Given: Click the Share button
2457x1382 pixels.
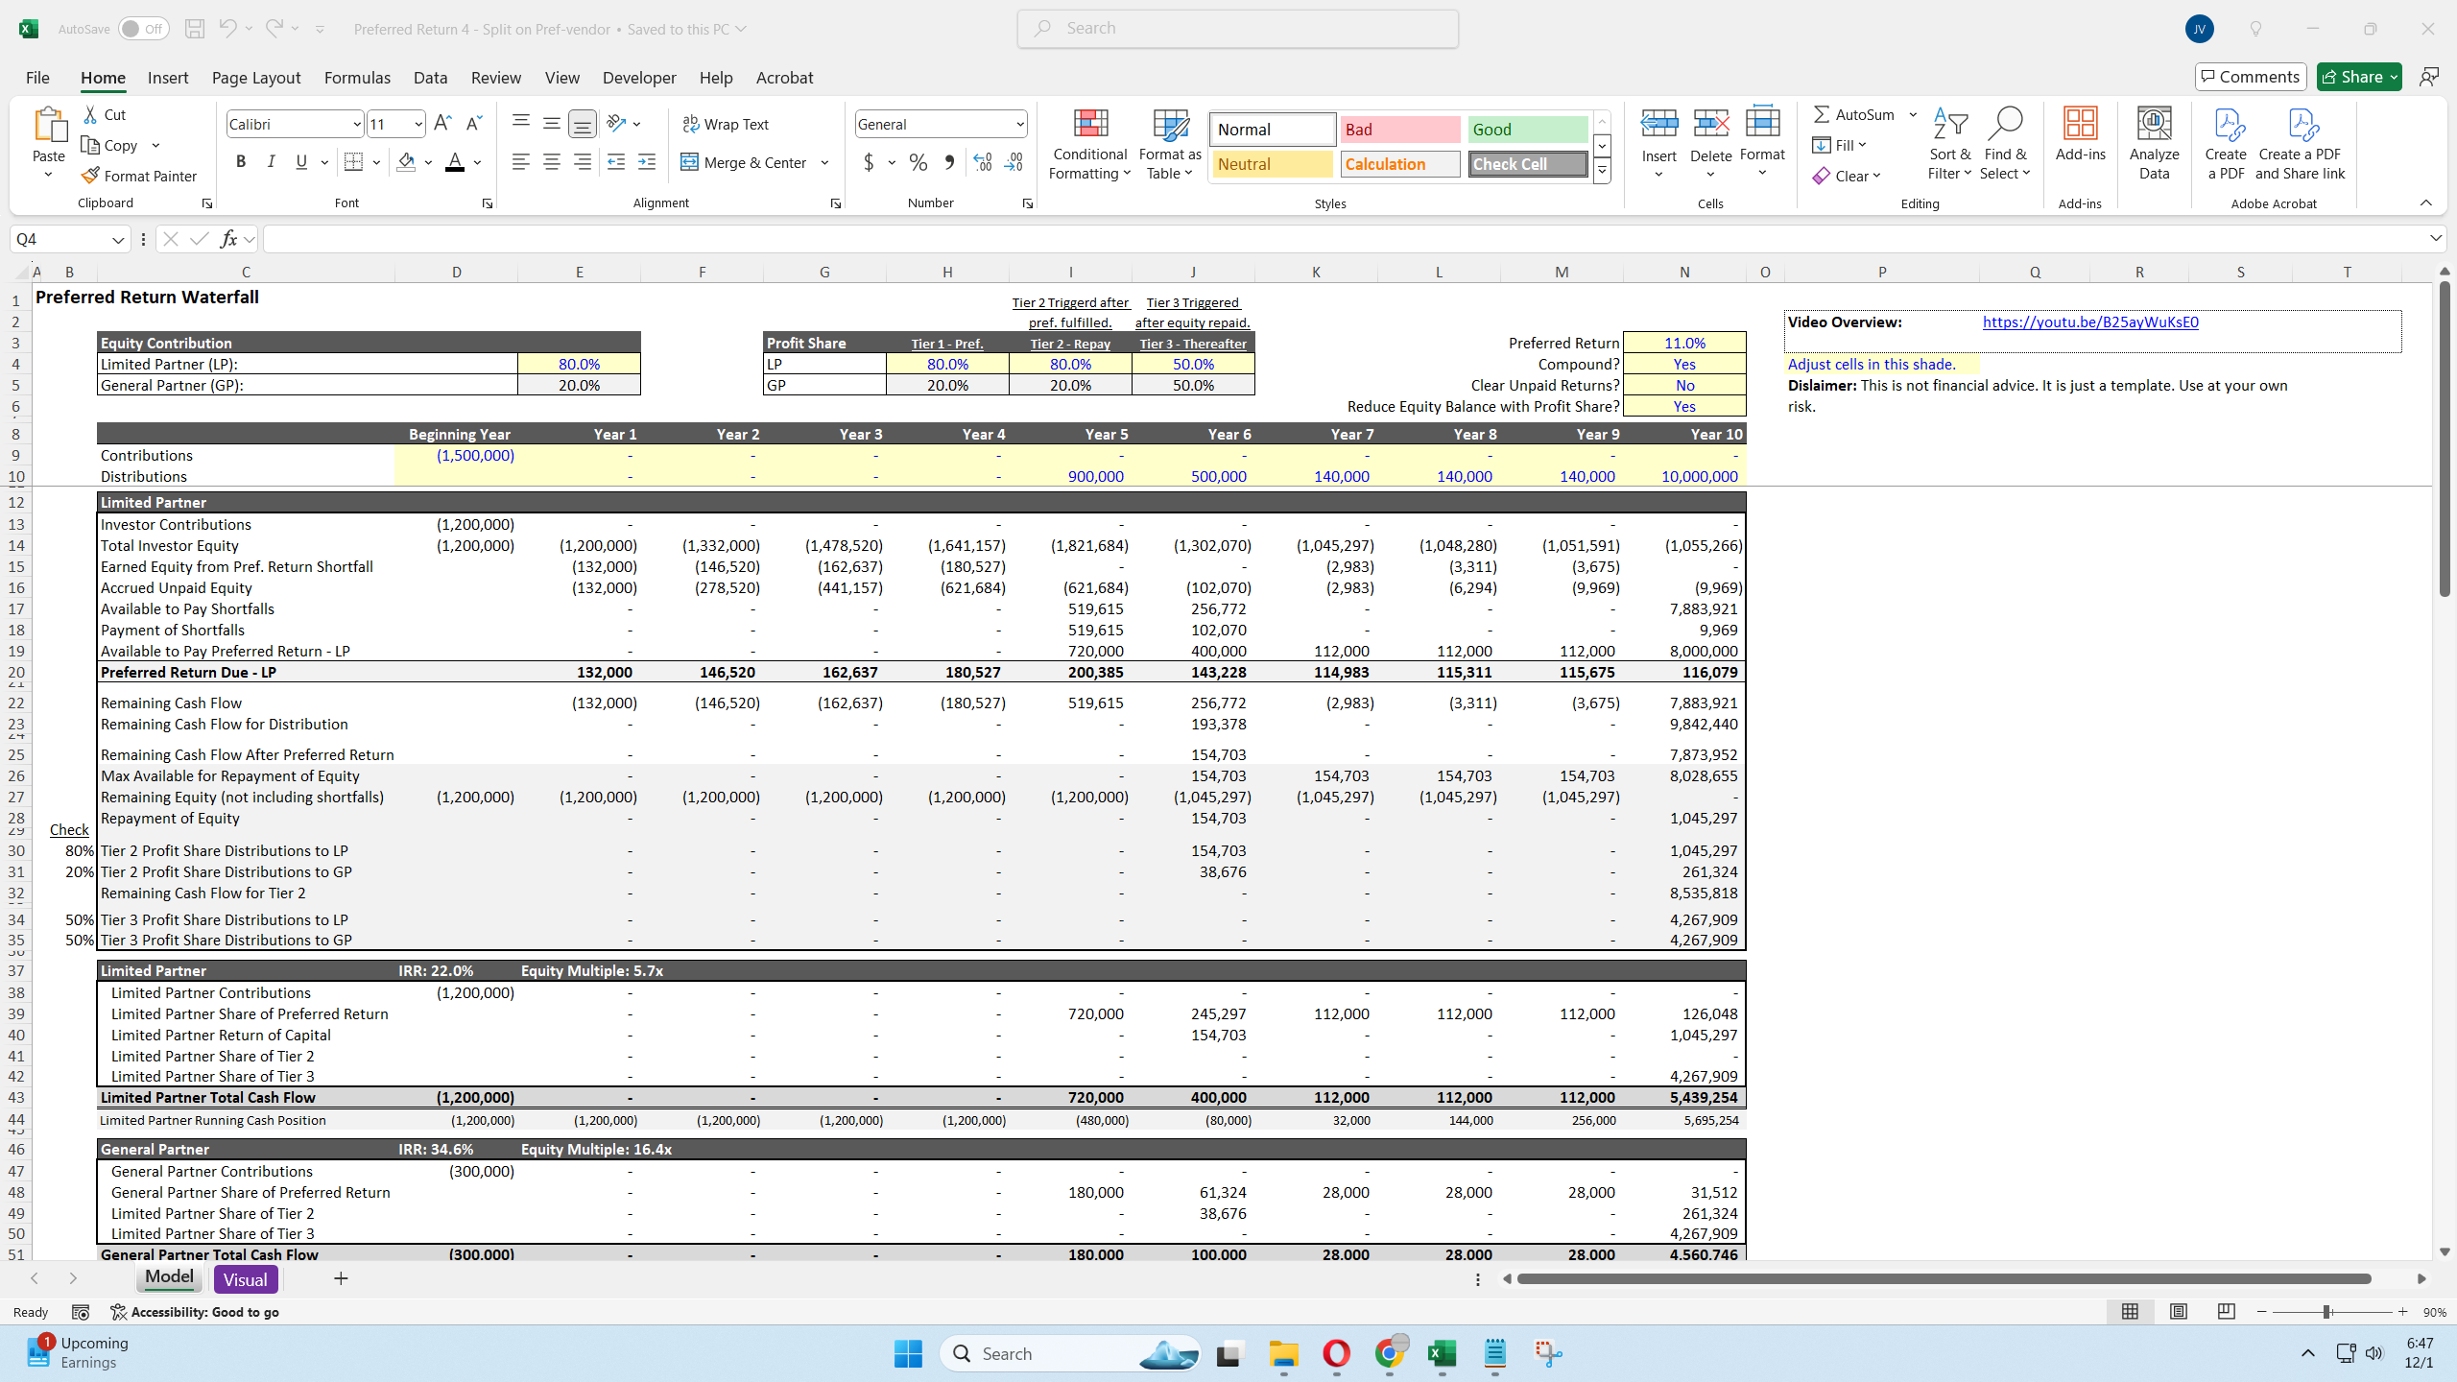Looking at the screenshot, I should pyautogui.click(x=2359, y=77).
